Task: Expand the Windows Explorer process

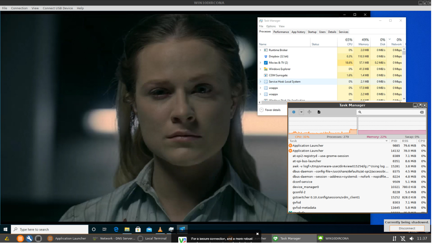Action: 260,69
